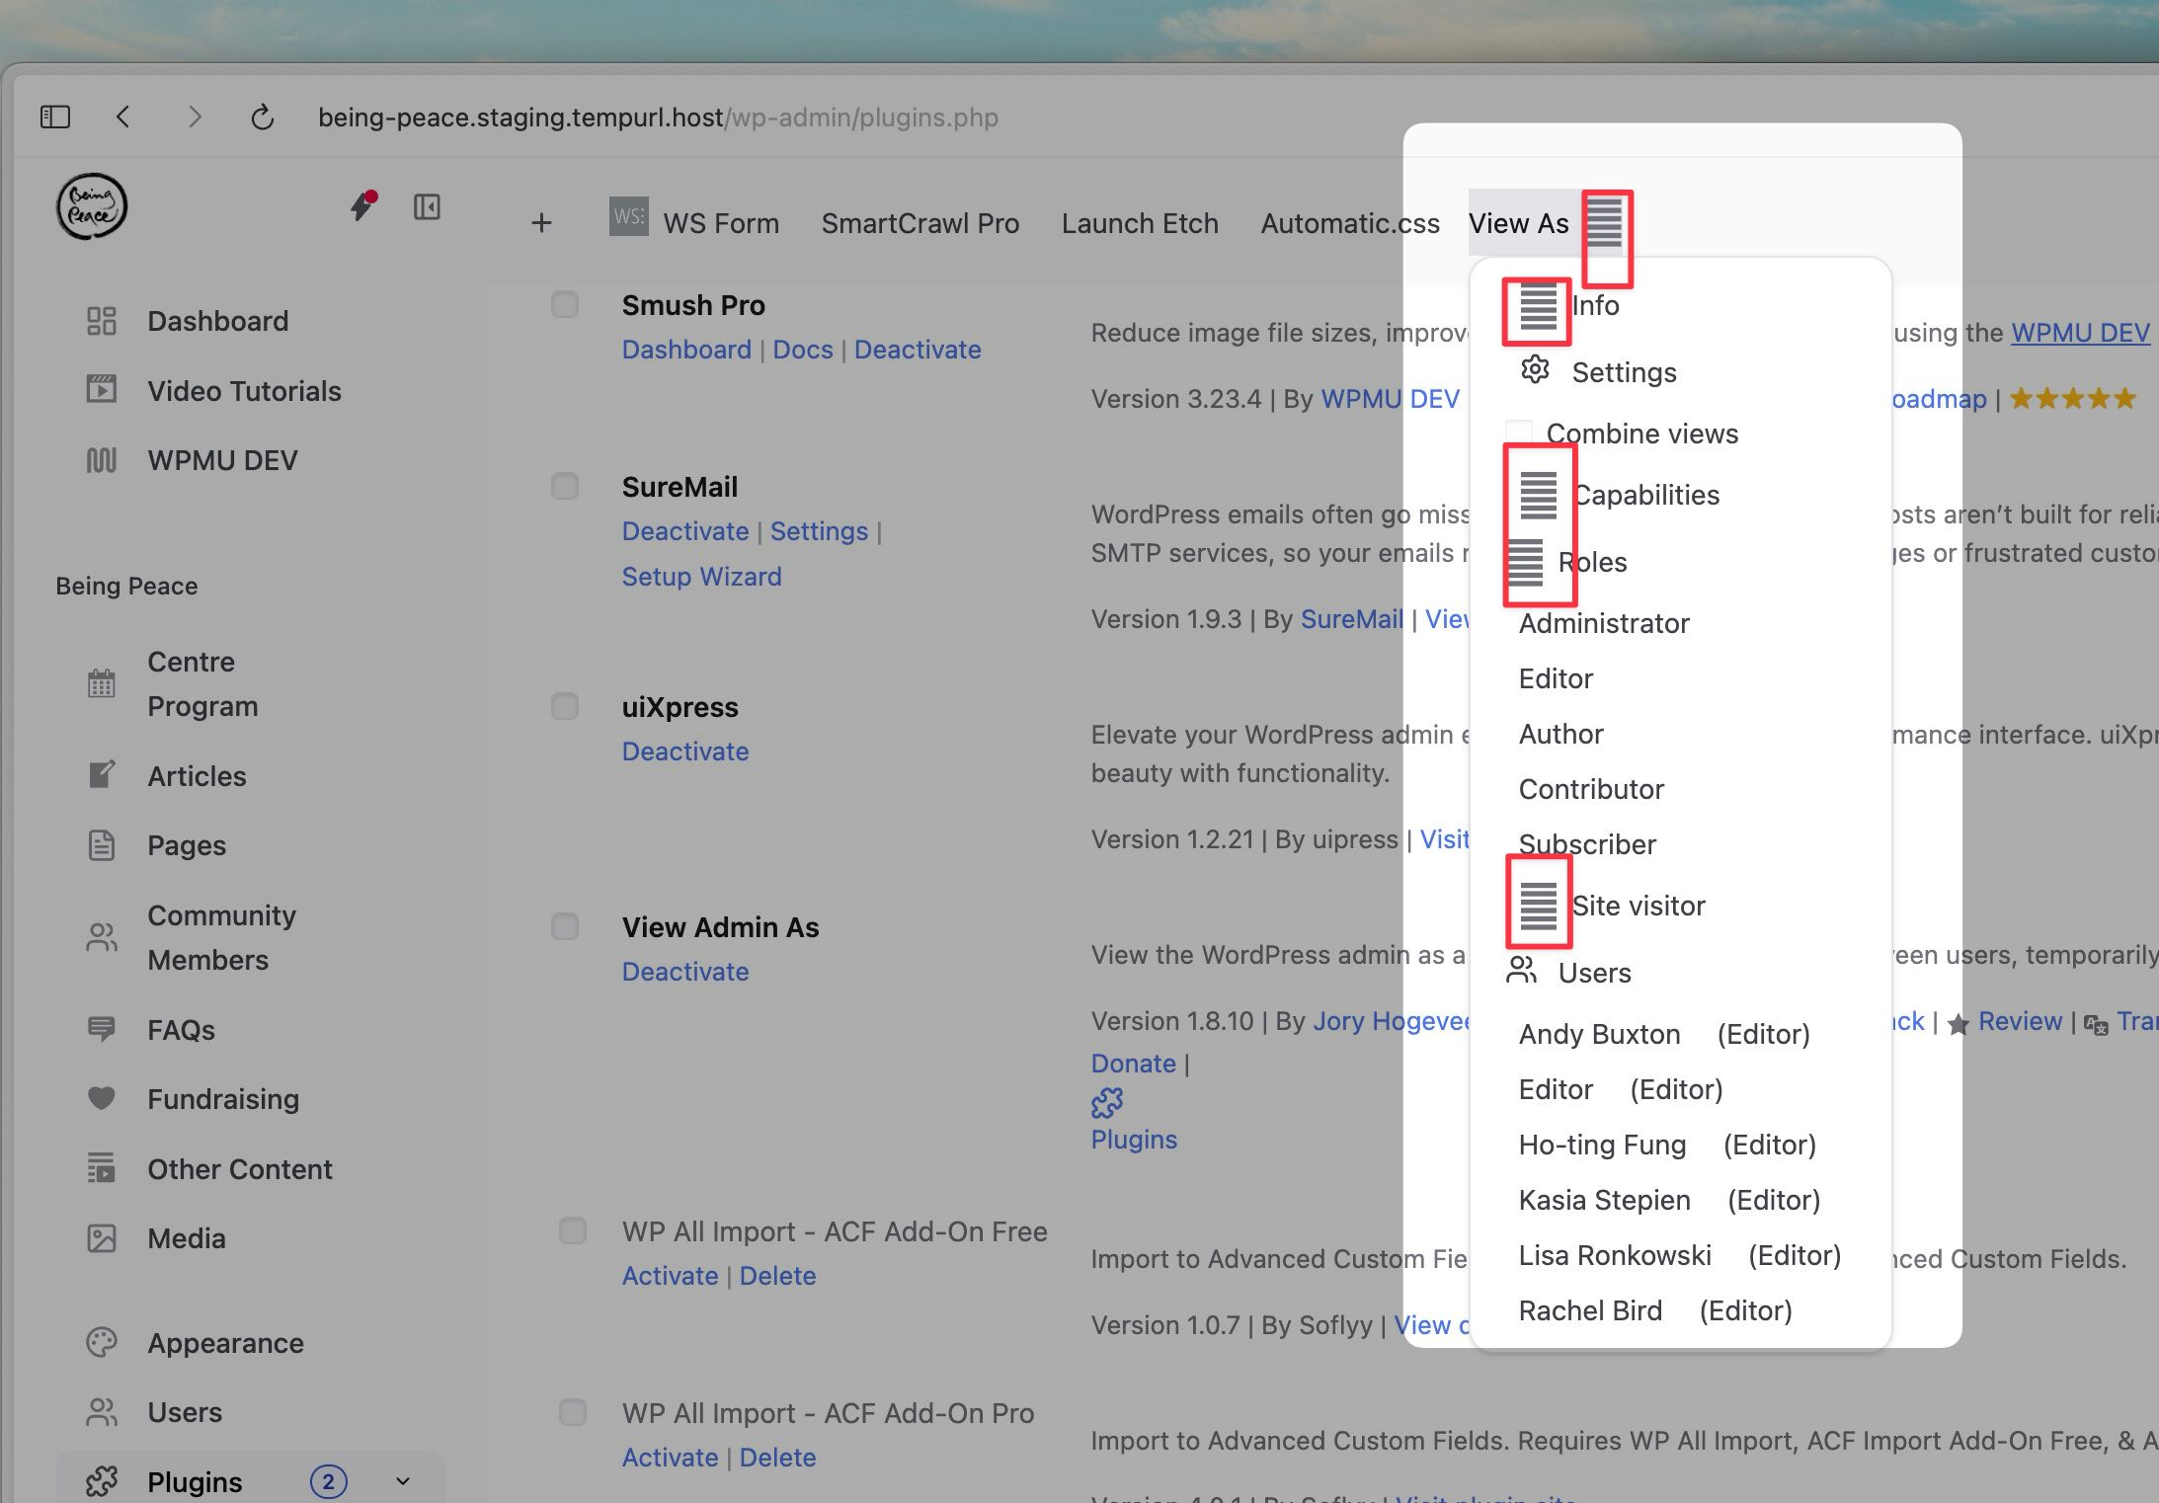Toggle the Roles section header
The height and width of the screenshot is (1503, 2159).
click(x=1592, y=562)
